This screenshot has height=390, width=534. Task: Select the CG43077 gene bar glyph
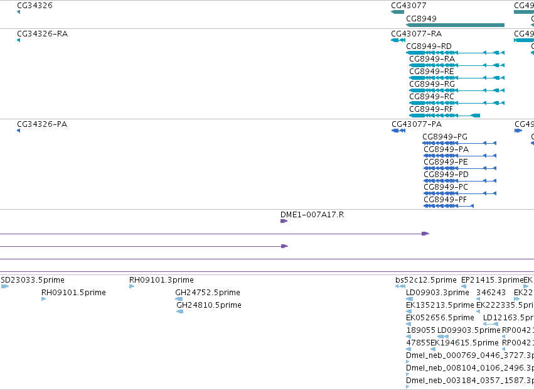point(397,12)
